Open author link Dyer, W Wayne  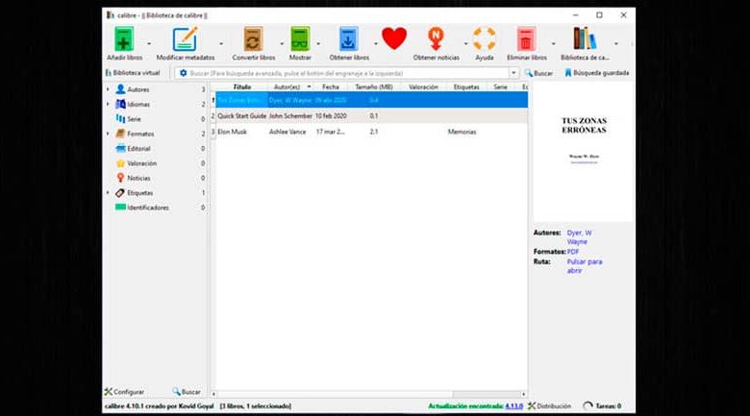579,237
